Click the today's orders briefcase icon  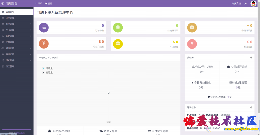(192, 28)
